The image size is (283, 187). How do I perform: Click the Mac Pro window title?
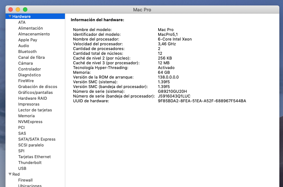pos(142,9)
